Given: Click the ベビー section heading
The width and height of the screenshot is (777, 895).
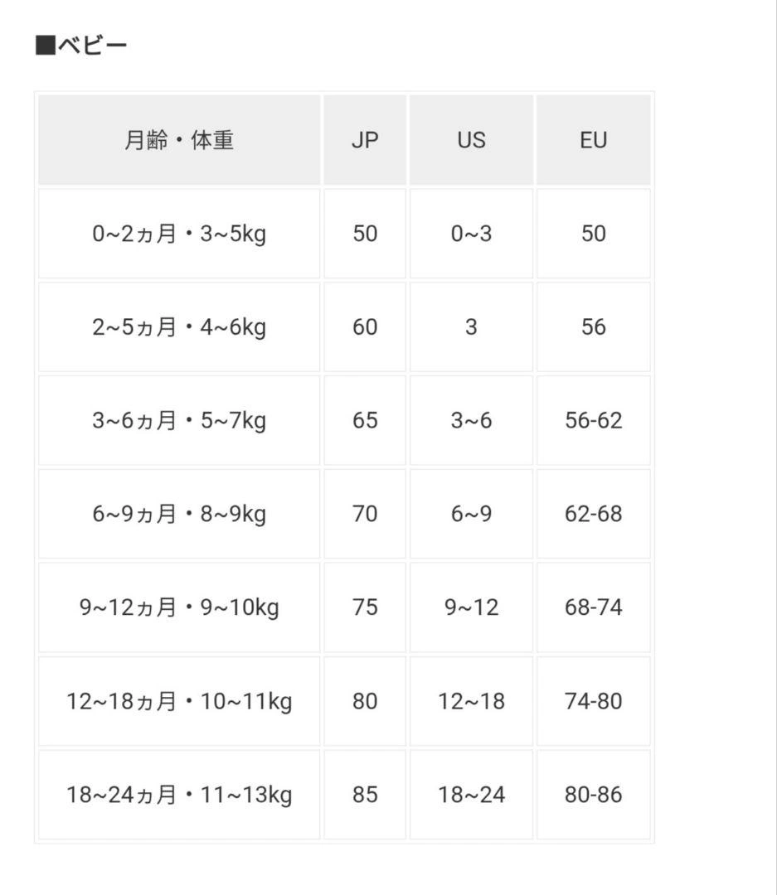Looking at the screenshot, I should click(81, 45).
